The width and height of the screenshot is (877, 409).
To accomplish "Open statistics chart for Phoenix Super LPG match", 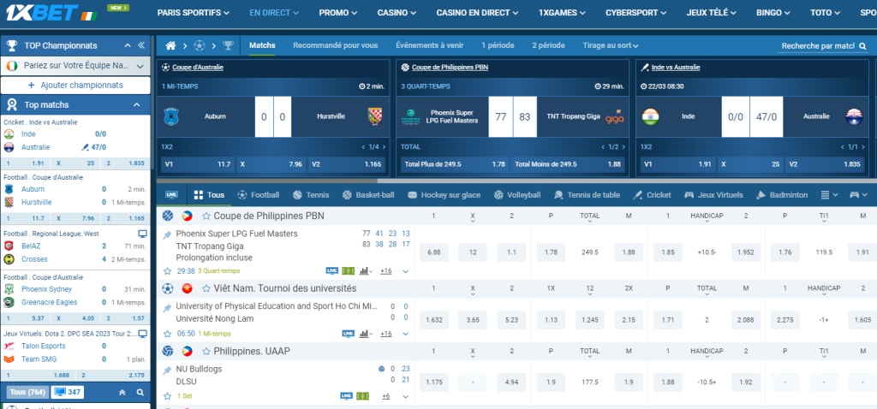I will [x=366, y=271].
